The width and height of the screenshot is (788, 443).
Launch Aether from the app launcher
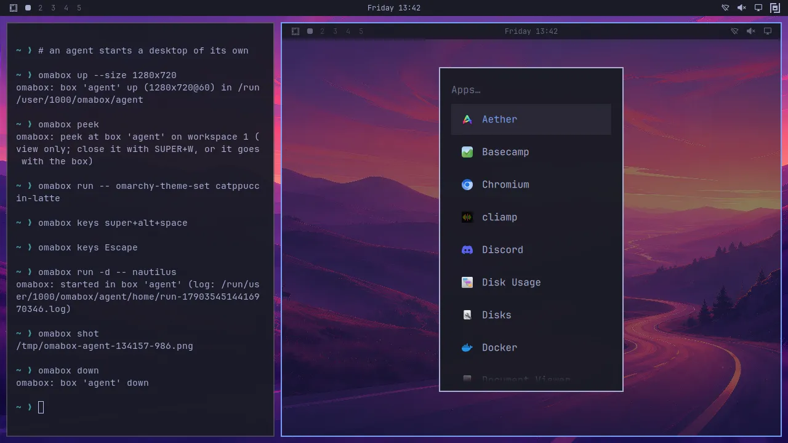(531, 119)
